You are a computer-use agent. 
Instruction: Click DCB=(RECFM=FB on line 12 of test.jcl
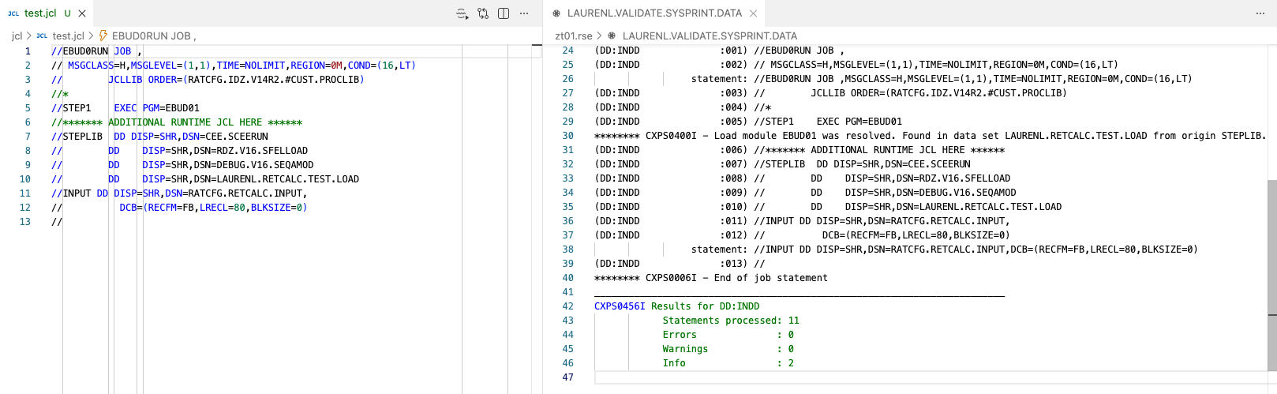[x=156, y=208]
